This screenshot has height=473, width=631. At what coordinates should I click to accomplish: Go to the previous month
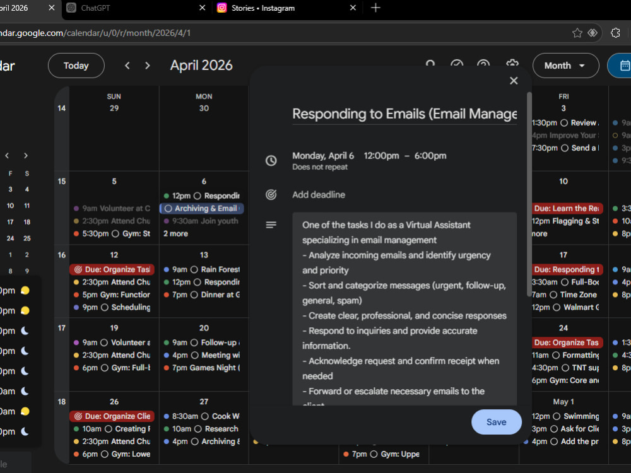(127, 66)
